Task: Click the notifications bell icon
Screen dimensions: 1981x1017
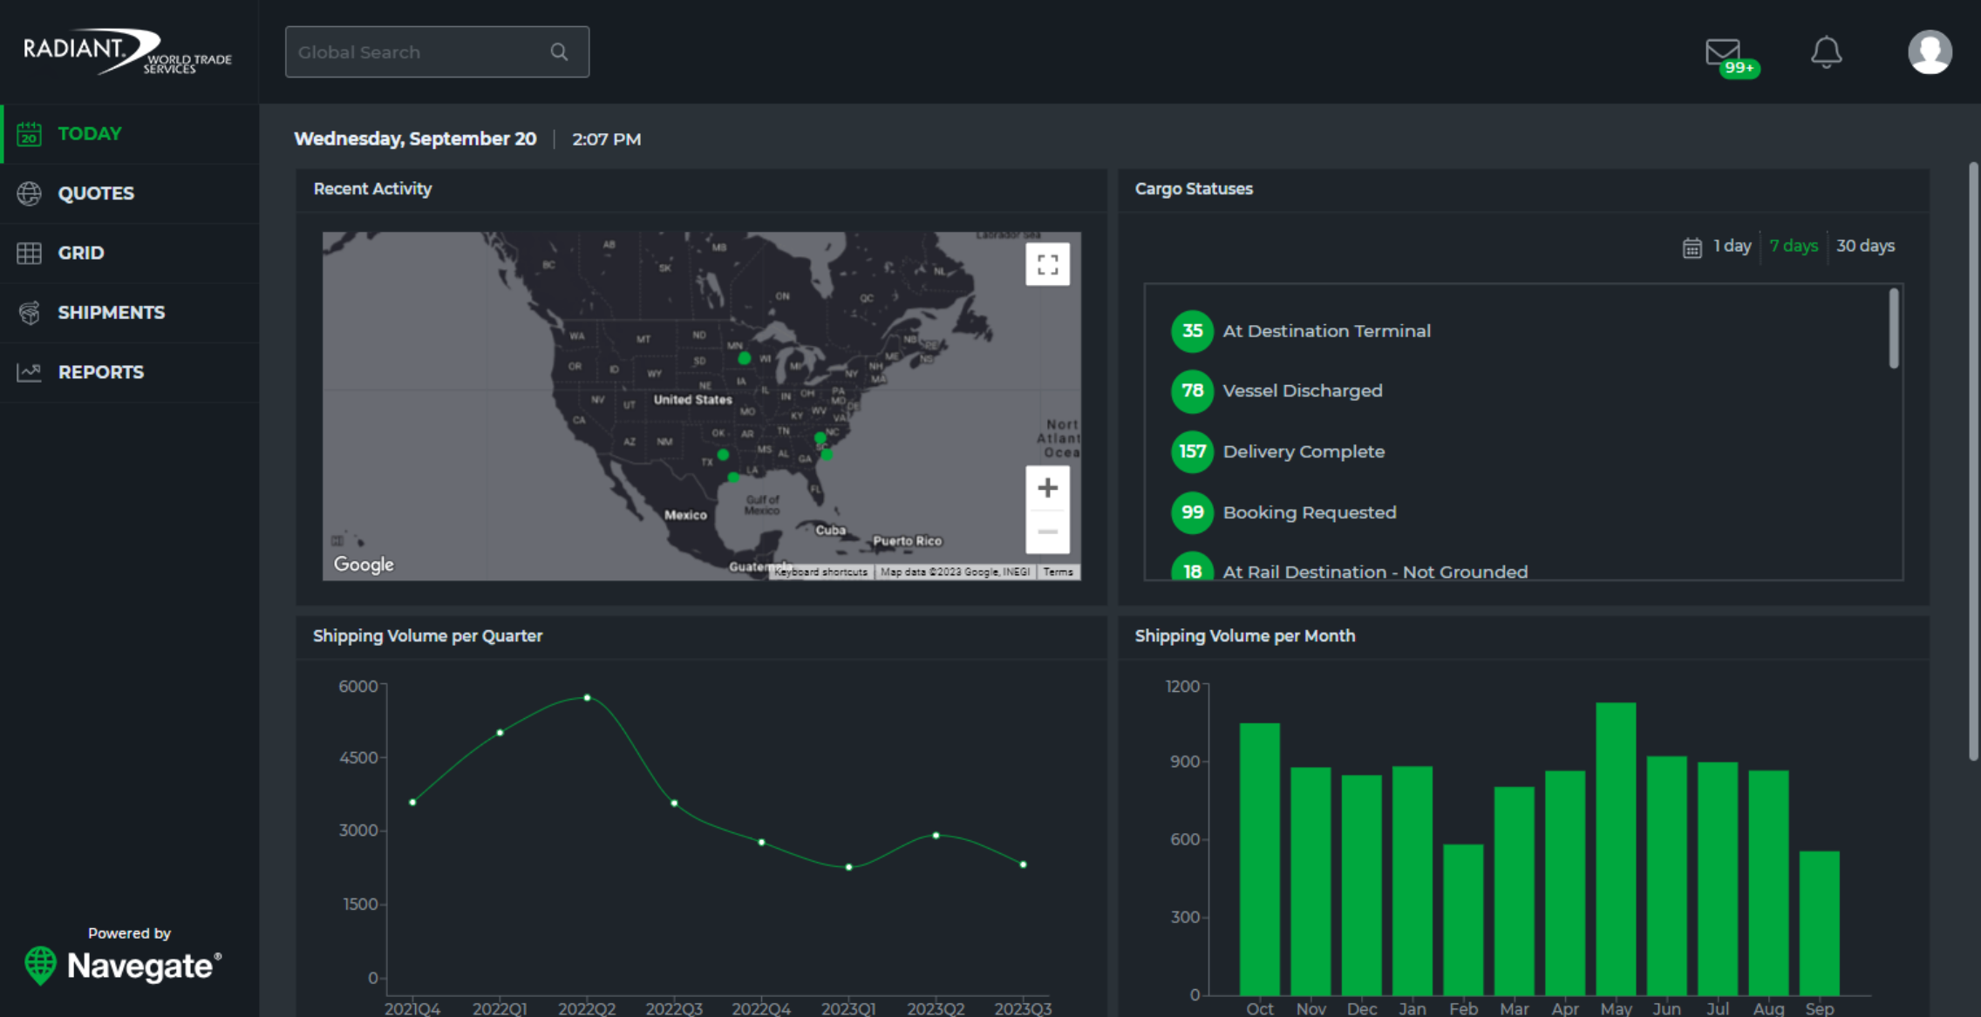Action: pos(1826,52)
